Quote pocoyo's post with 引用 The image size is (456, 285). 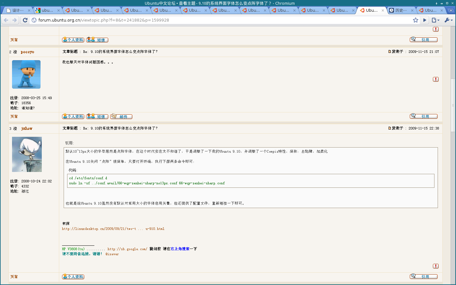[x=424, y=116]
